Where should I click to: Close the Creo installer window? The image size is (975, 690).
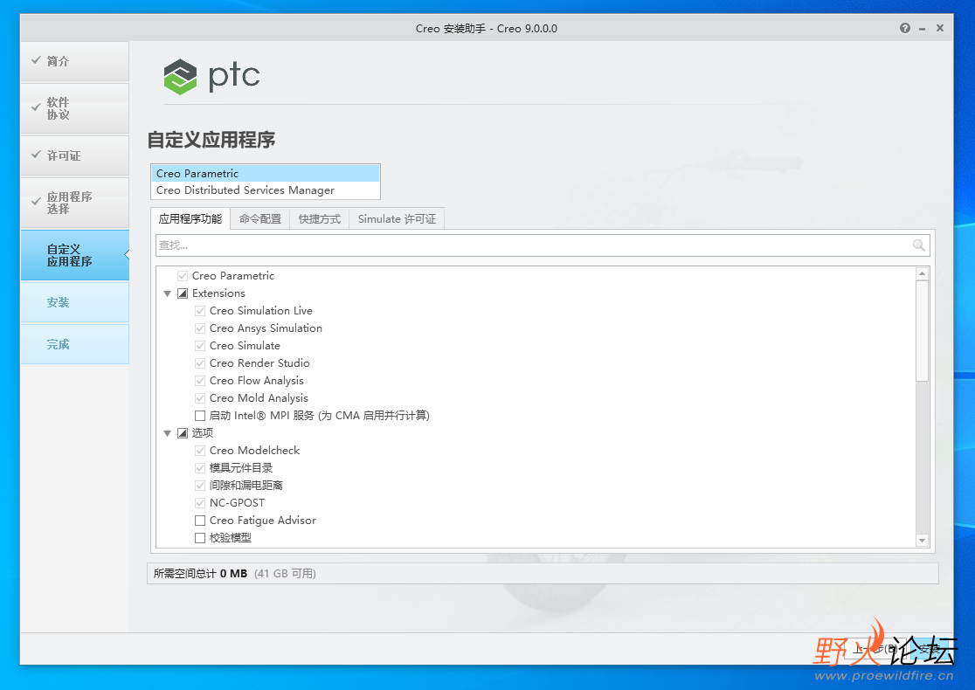pos(940,28)
